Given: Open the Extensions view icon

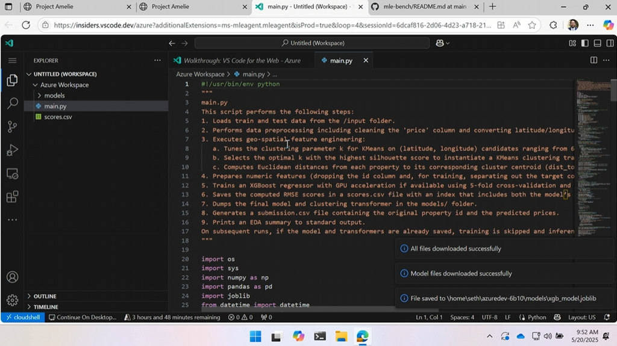Looking at the screenshot, I should tap(12, 197).
